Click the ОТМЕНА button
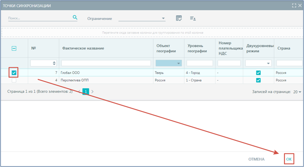Viewport: 304px width, 167px height. (256, 159)
